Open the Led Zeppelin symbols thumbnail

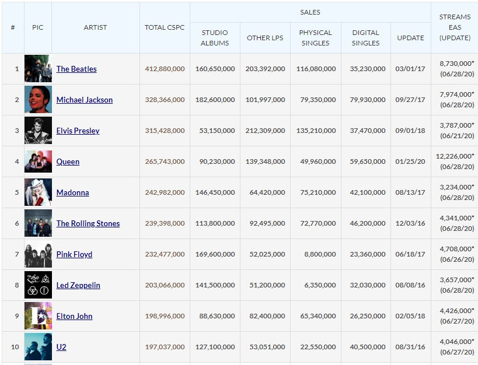38,285
